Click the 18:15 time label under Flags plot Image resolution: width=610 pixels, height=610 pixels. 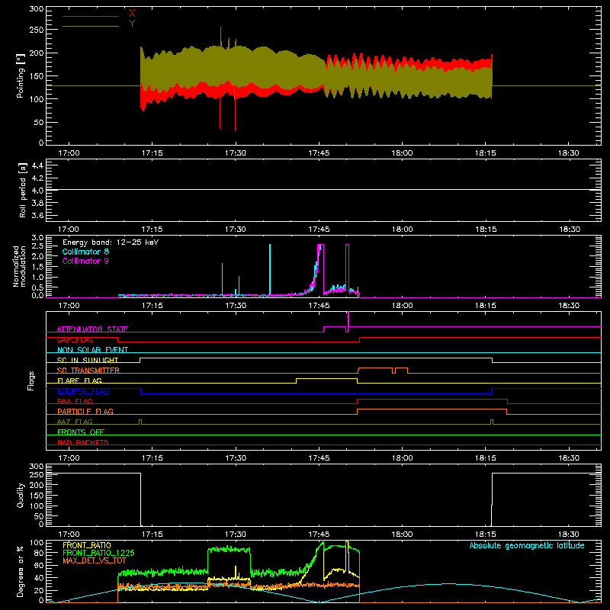pos(485,458)
